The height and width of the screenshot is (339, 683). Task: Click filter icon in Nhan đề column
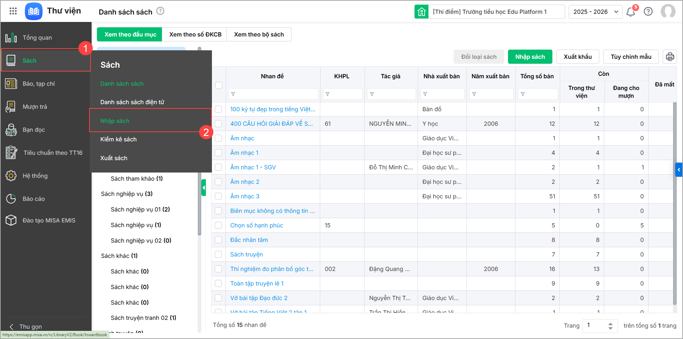(x=233, y=94)
